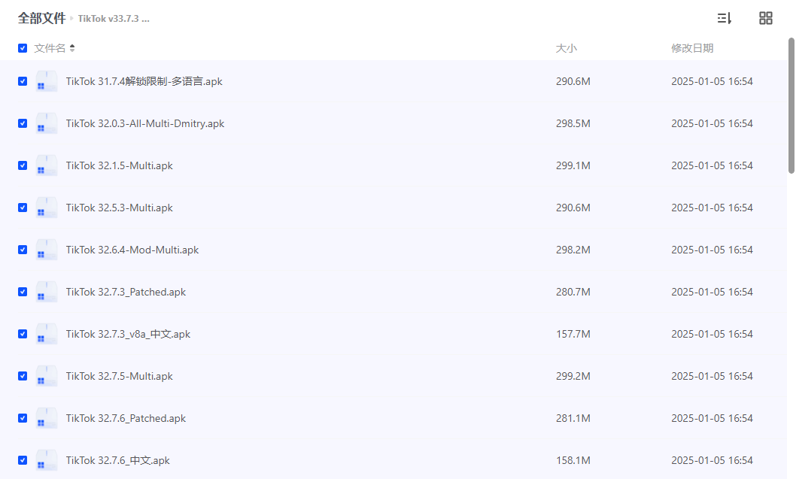Click the 大小 column header
796x479 pixels.
point(566,48)
